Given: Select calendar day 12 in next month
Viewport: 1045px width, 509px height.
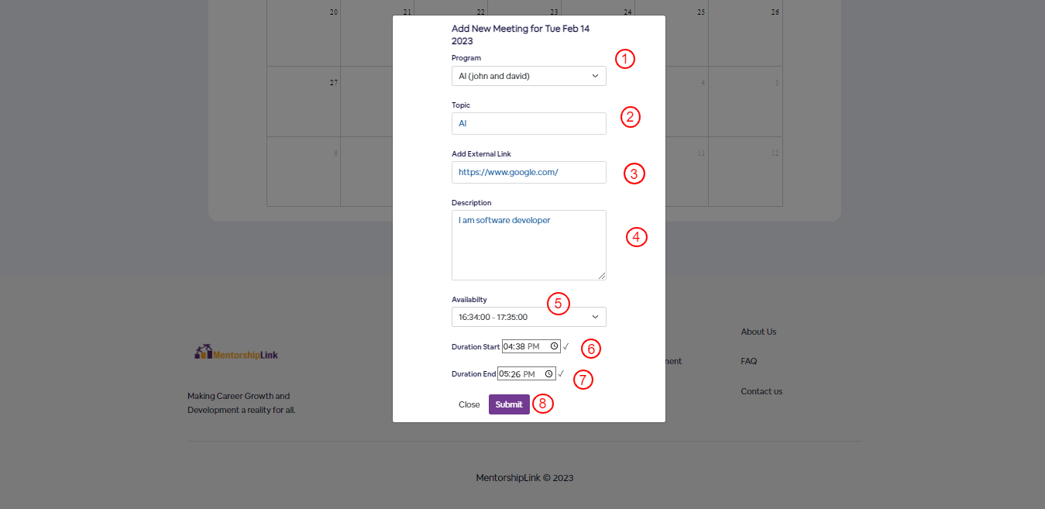Looking at the screenshot, I should coord(745,171).
